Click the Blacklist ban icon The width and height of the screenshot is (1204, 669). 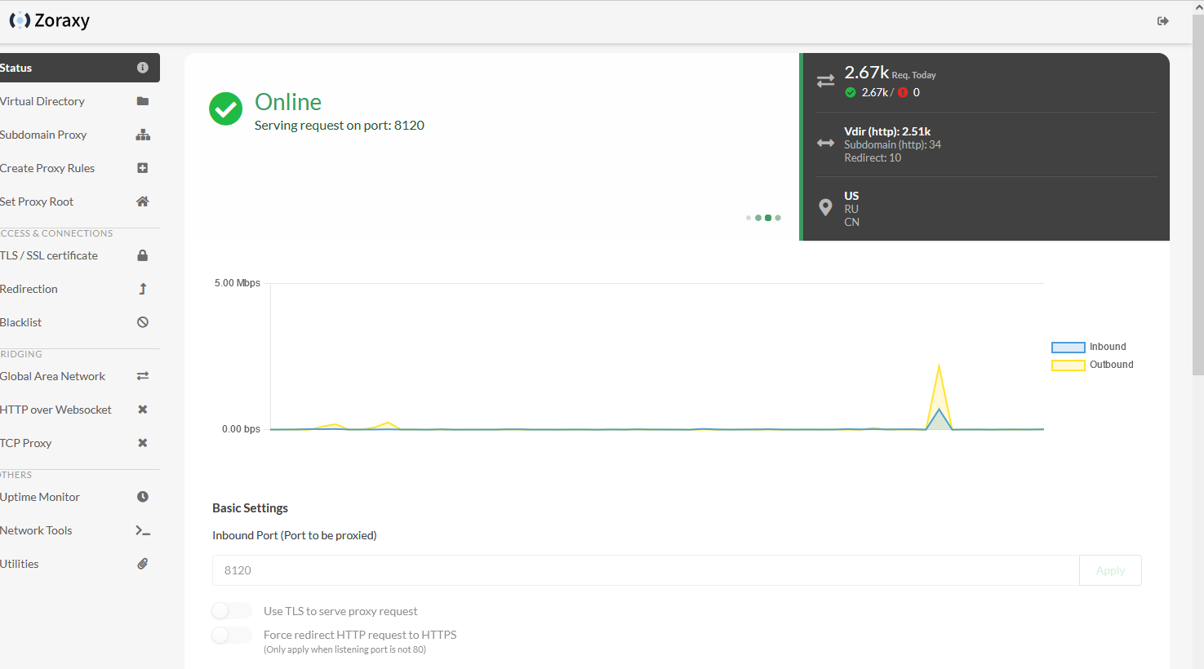(143, 322)
